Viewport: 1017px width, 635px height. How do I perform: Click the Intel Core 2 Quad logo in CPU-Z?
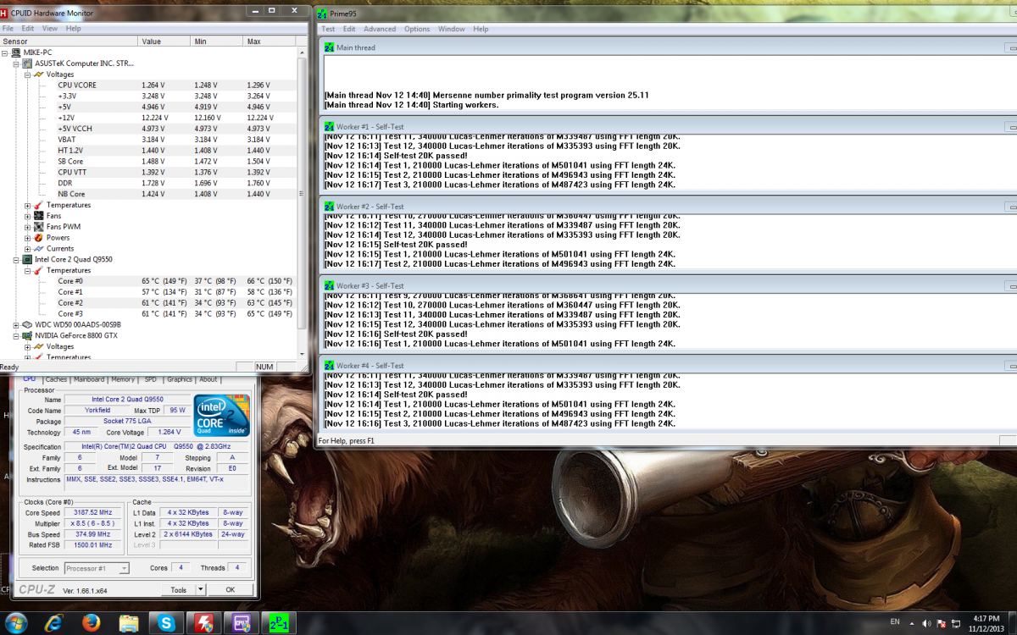click(x=222, y=415)
